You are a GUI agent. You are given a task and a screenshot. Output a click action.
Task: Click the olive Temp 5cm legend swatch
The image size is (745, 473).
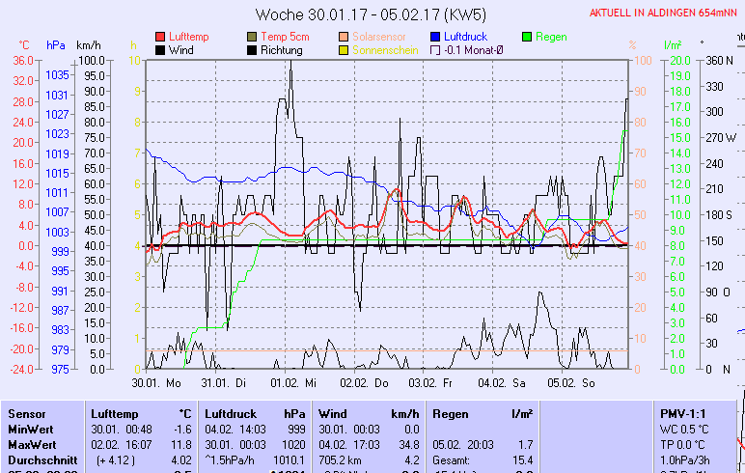(x=253, y=37)
